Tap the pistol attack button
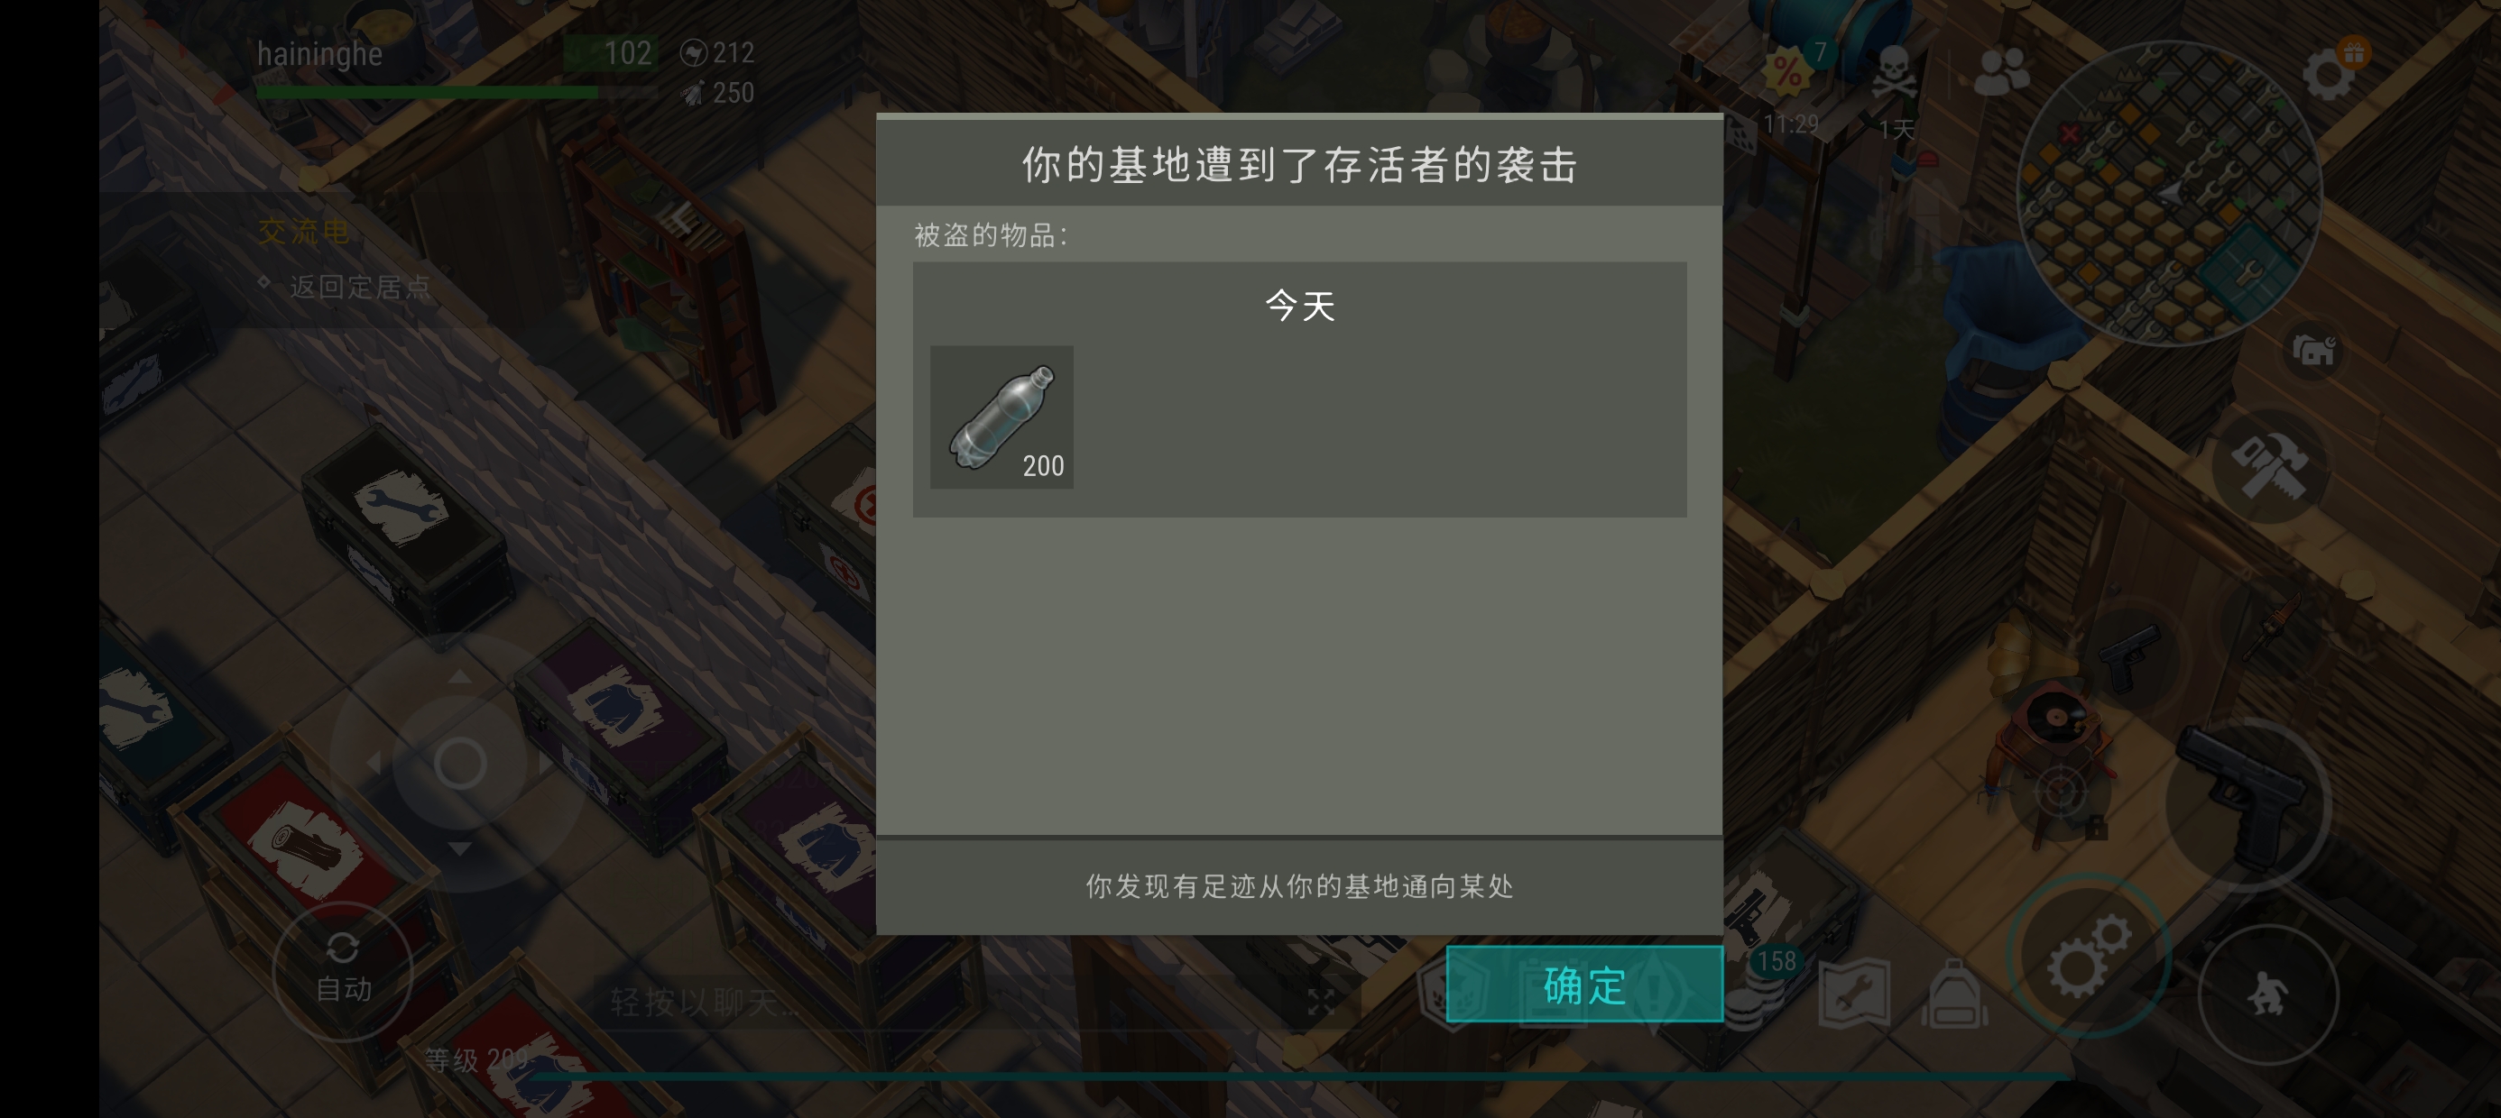This screenshot has height=1118, width=2501. 2248,803
